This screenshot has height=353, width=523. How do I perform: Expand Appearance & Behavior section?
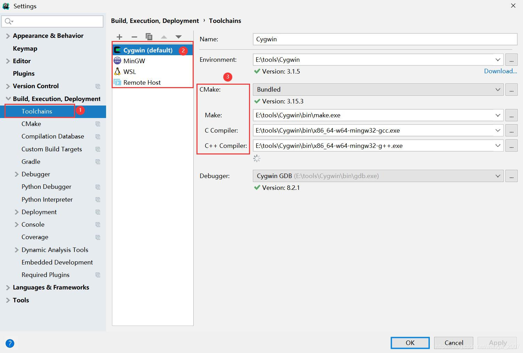tap(8, 36)
